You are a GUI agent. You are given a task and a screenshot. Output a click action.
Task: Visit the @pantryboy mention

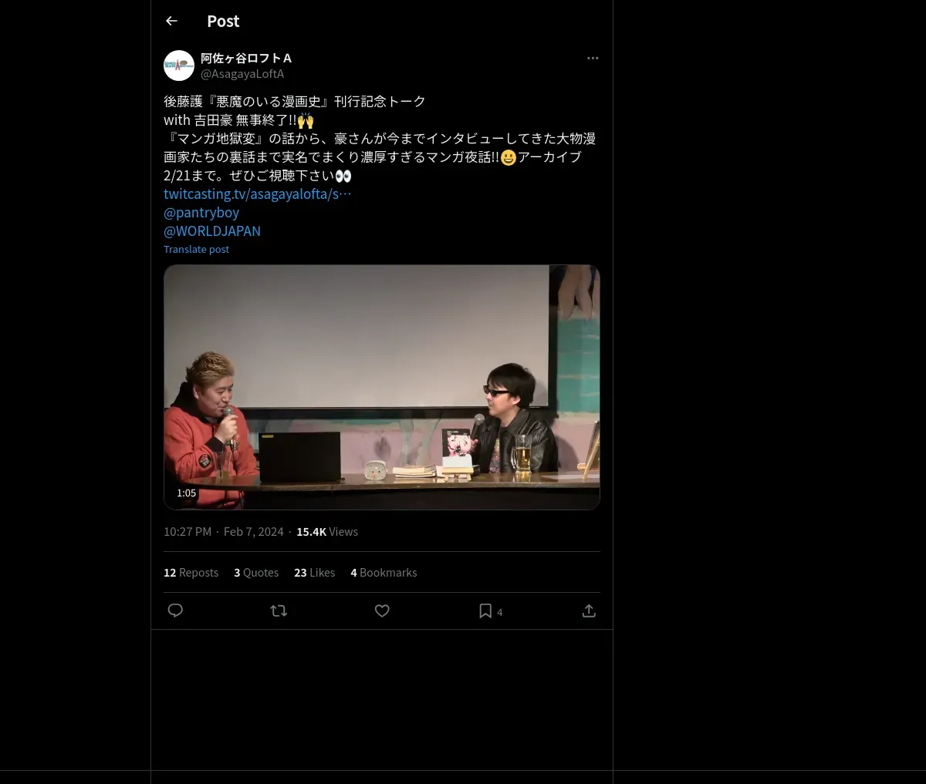pyautogui.click(x=201, y=212)
